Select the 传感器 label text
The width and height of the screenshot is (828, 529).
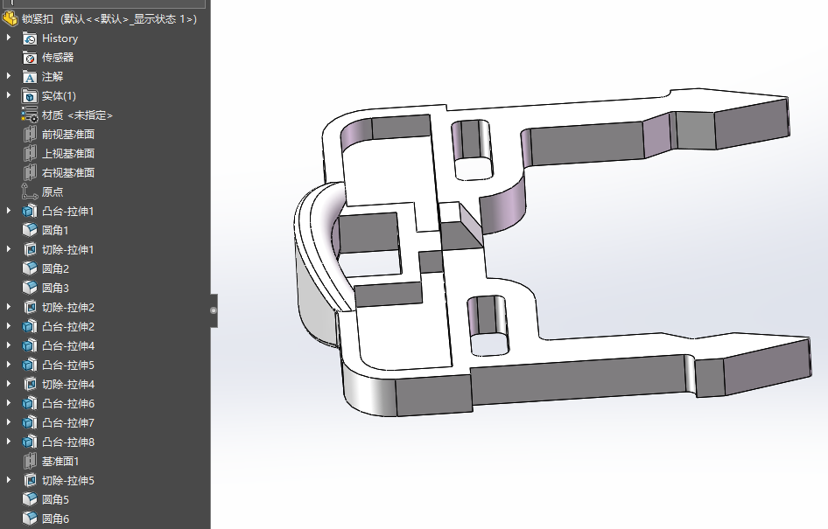(58, 58)
